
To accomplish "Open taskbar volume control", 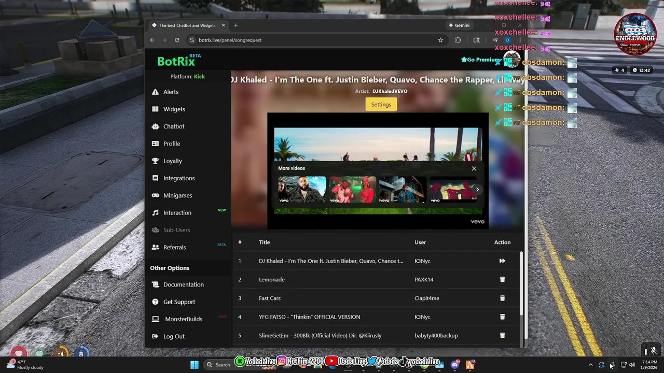I will 632,365.
